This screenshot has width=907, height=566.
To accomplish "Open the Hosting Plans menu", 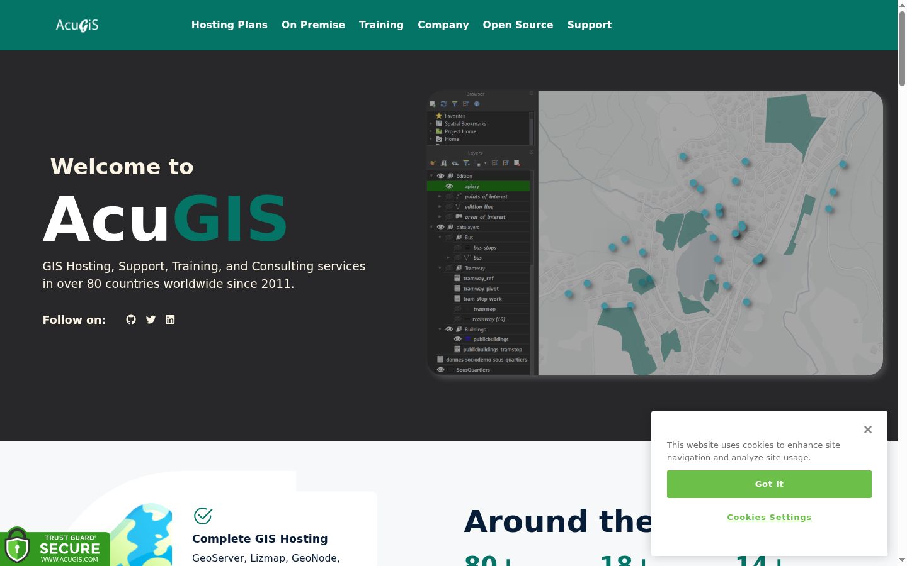I will [229, 25].
